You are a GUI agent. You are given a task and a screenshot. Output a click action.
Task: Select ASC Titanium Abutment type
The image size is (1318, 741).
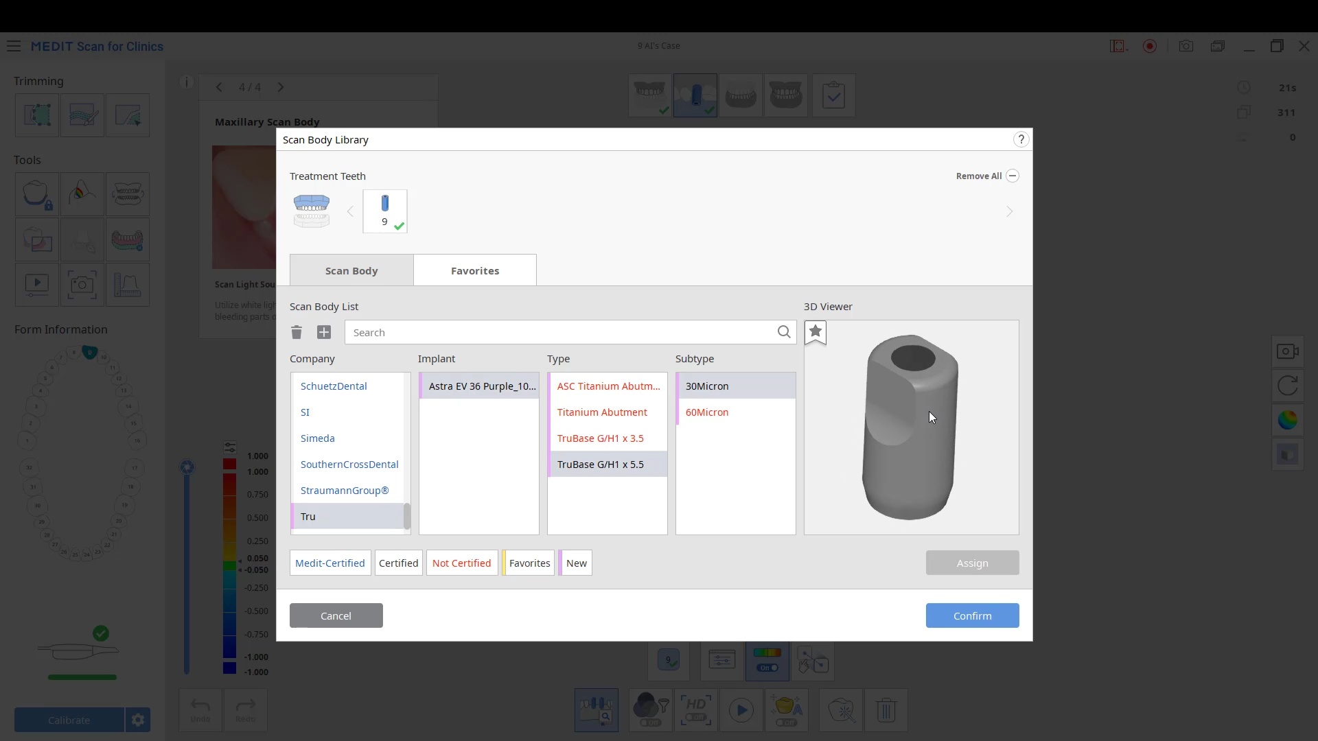point(608,386)
